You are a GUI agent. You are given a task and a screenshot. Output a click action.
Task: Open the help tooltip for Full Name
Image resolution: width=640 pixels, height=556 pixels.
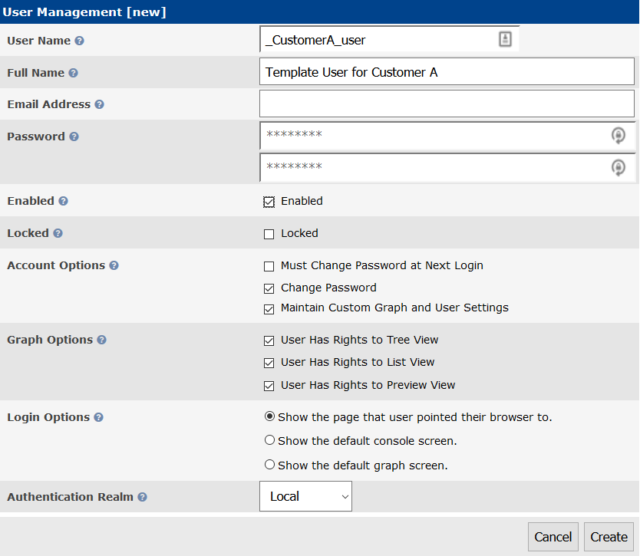pos(73,73)
